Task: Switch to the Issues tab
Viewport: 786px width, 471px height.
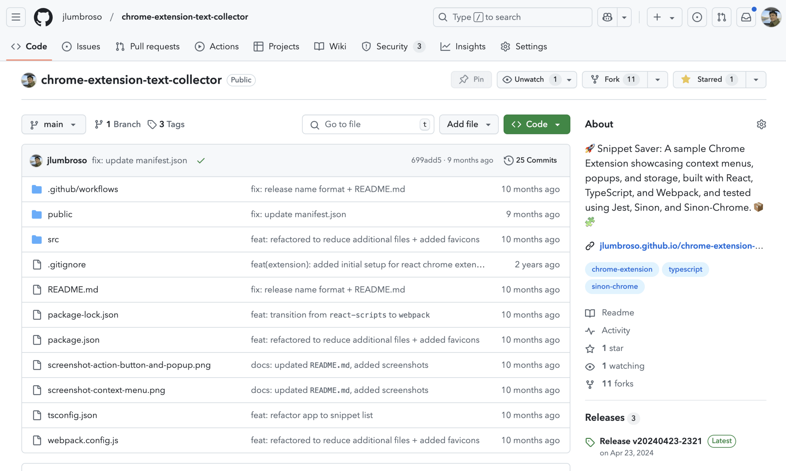Action: pos(81,46)
